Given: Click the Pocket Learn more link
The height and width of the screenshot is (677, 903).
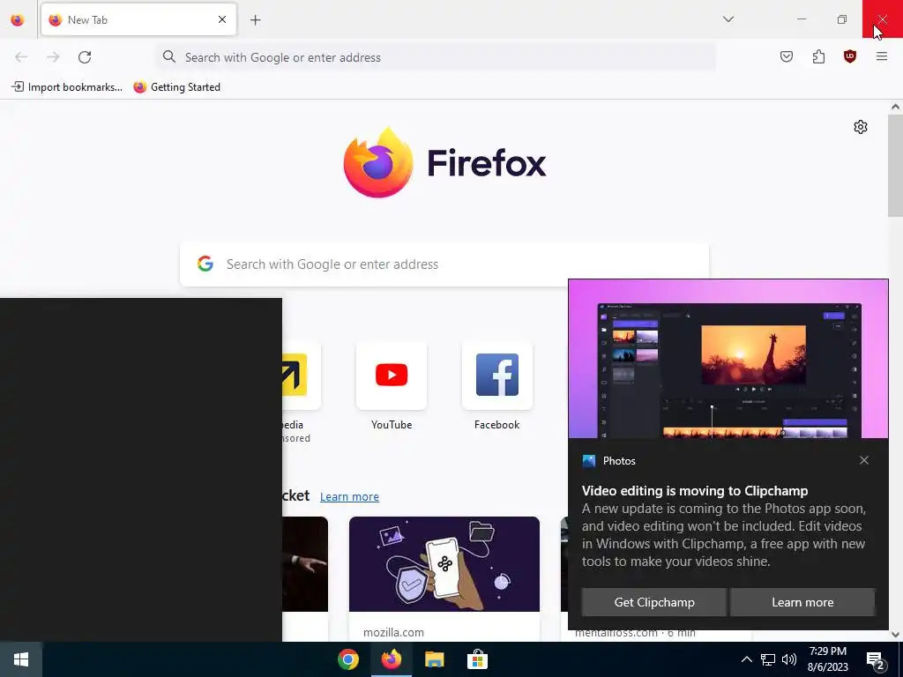Looking at the screenshot, I should coord(349,497).
